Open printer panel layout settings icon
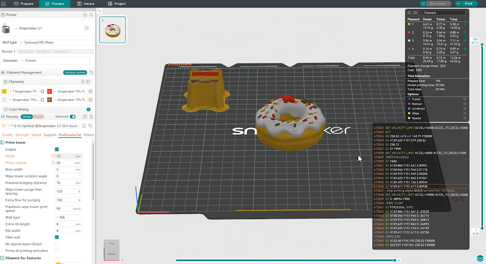This screenshot has width=486, height=264. tap(91, 15)
